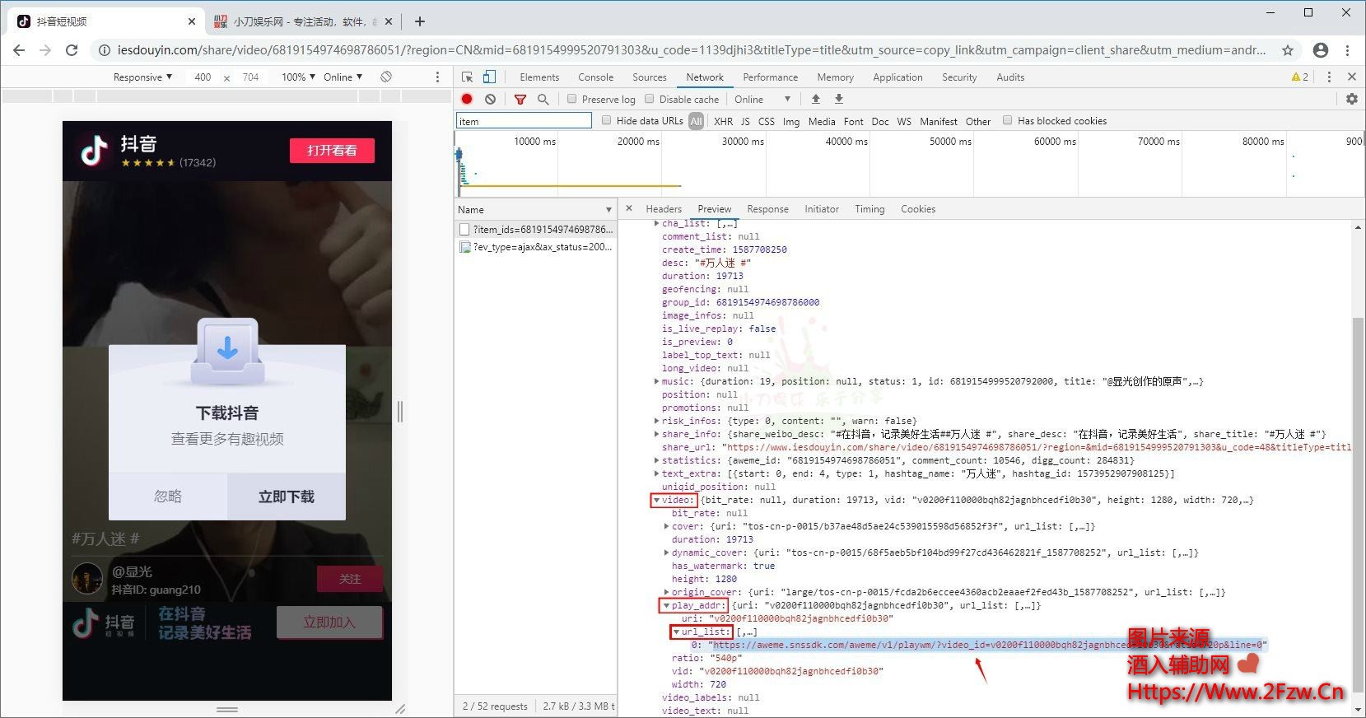Click the rotate screen icon

pyautogui.click(x=385, y=77)
